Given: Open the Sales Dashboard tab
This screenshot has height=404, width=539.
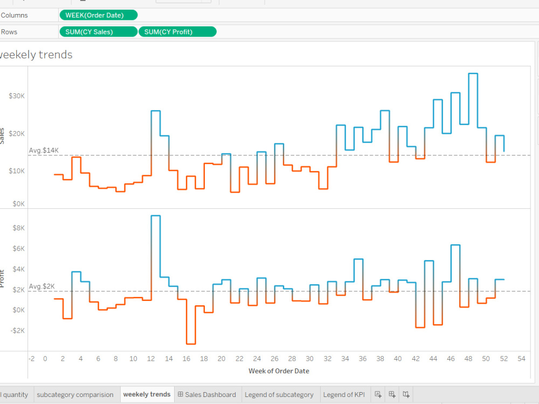Looking at the screenshot, I should (211, 394).
